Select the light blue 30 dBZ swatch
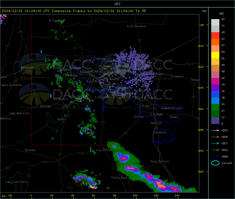The width and height of the screenshot is (235, 199). 215,101
